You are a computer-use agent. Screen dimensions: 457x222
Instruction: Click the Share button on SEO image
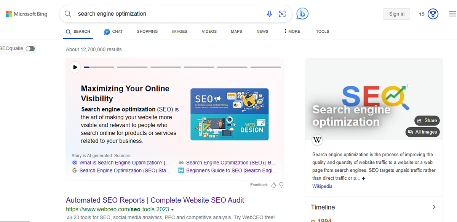[x=427, y=120]
